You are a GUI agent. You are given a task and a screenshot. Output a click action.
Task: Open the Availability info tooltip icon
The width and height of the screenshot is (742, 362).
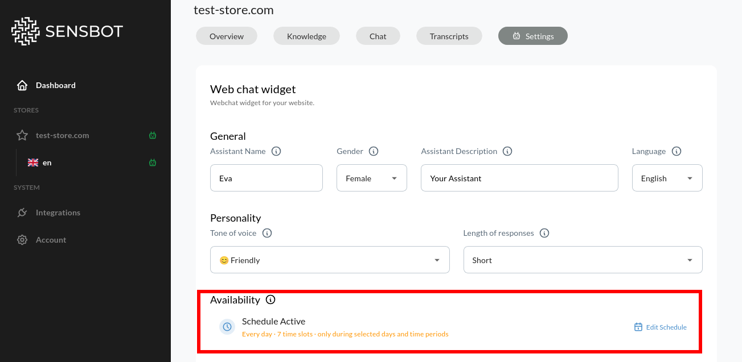click(270, 299)
